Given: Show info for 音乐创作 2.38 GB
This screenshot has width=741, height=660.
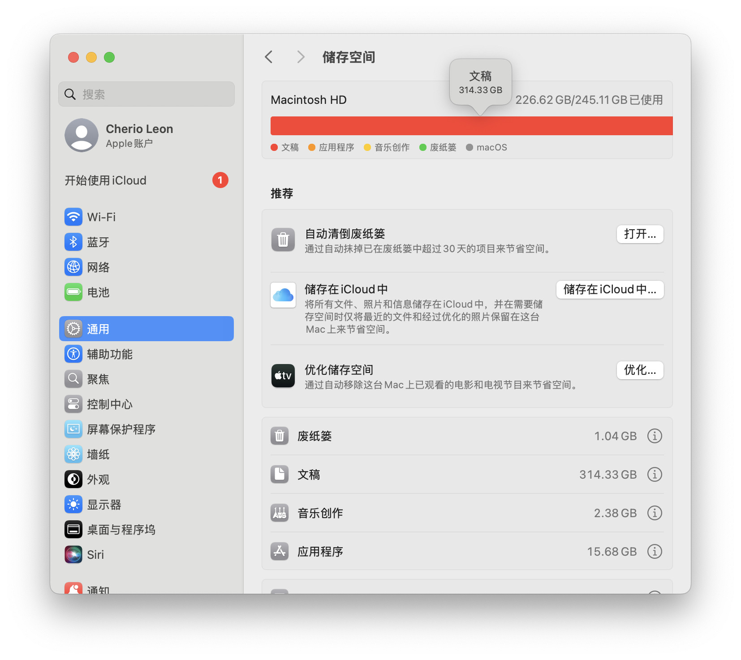Looking at the screenshot, I should click(x=655, y=513).
